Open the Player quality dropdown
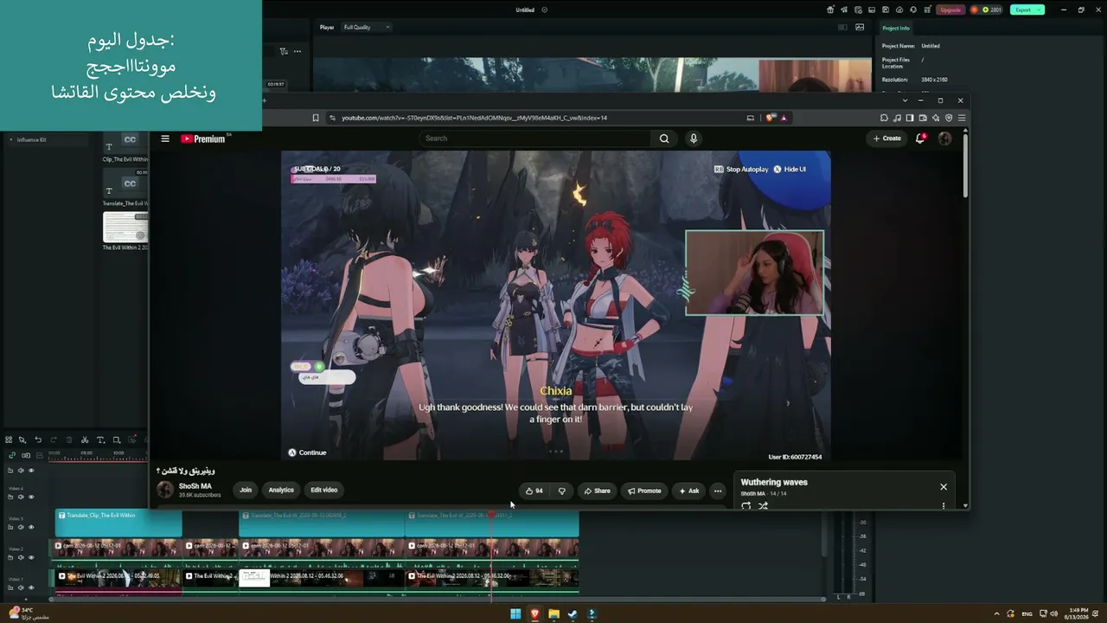 [x=367, y=27]
